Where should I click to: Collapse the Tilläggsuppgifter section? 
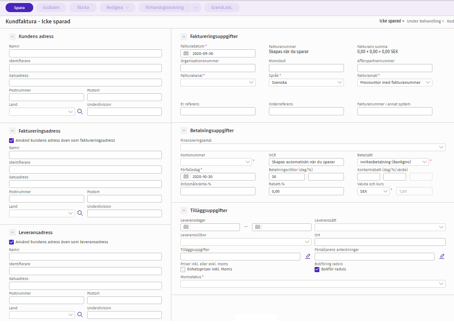click(x=184, y=210)
